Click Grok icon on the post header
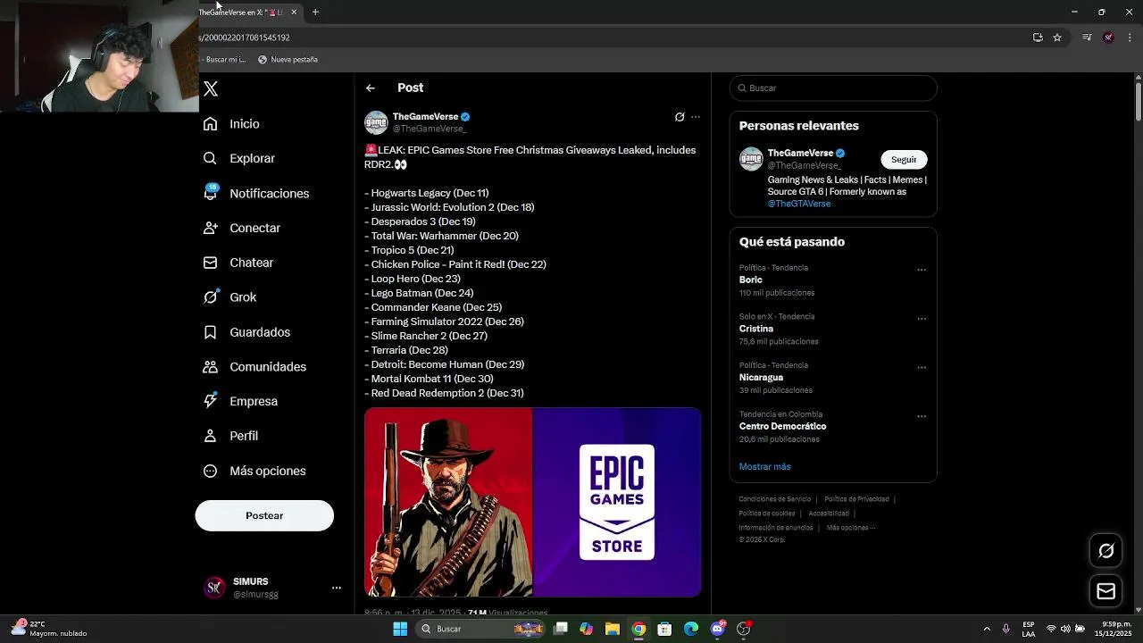Image resolution: width=1143 pixels, height=643 pixels. pyautogui.click(x=680, y=117)
